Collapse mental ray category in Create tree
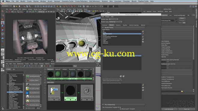The width and height of the screenshot is (198, 111). [7, 84]
